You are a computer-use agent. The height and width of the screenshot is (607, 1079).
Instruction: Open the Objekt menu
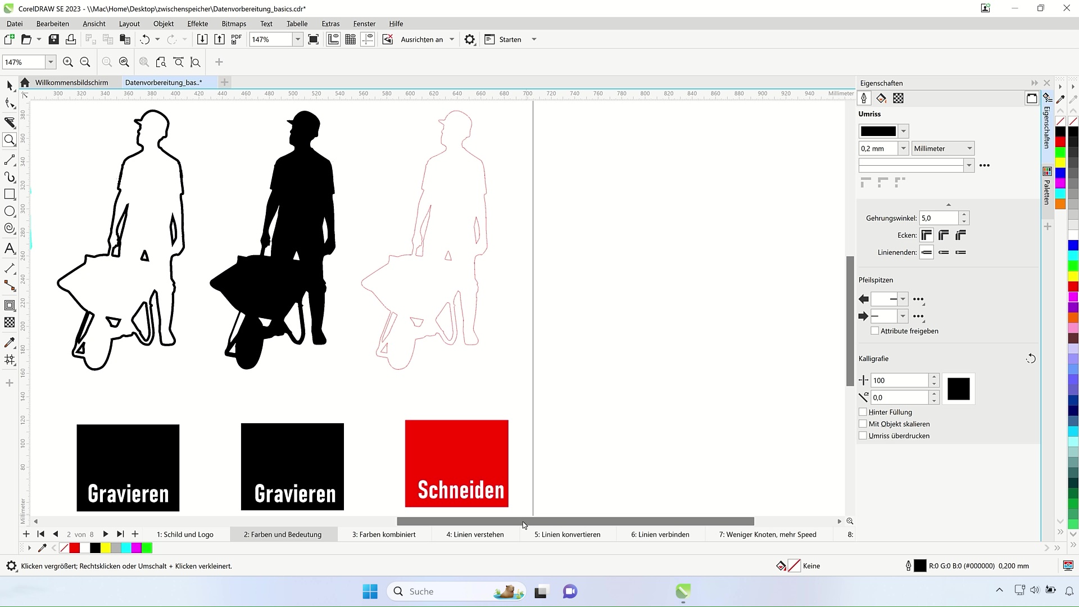(162, 23)
